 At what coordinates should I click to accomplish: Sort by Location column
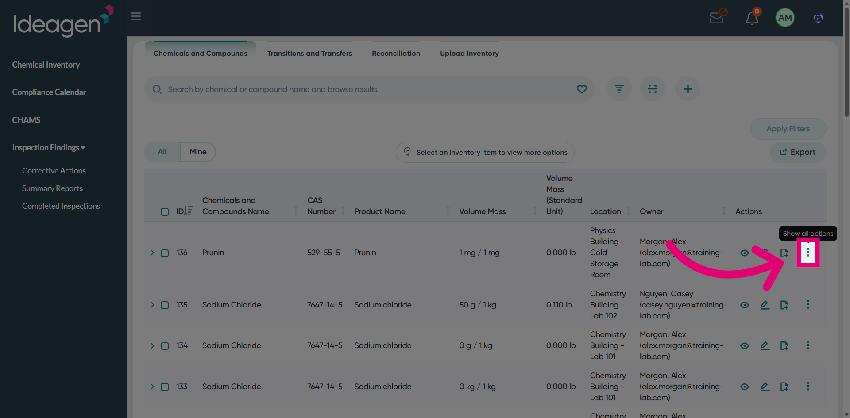pyautogui.click(x=628, y=211)
